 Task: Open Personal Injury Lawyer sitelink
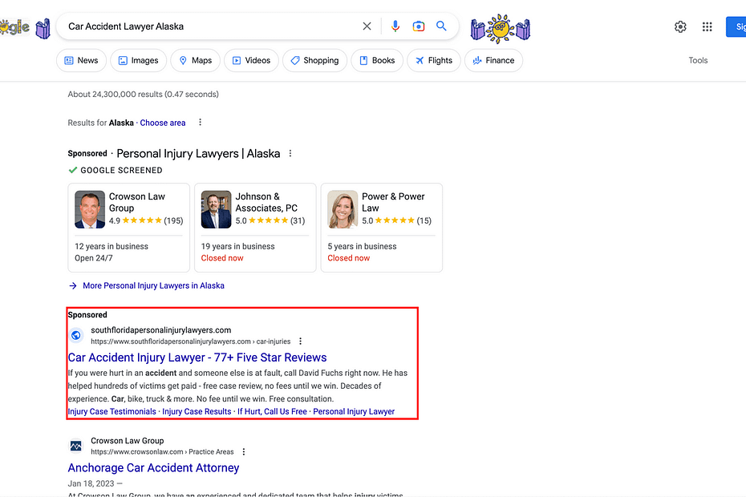(354, 411)
